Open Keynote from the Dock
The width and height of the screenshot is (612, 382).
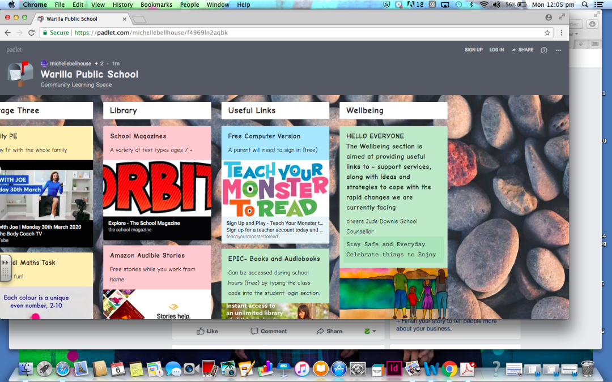(283, 369)
